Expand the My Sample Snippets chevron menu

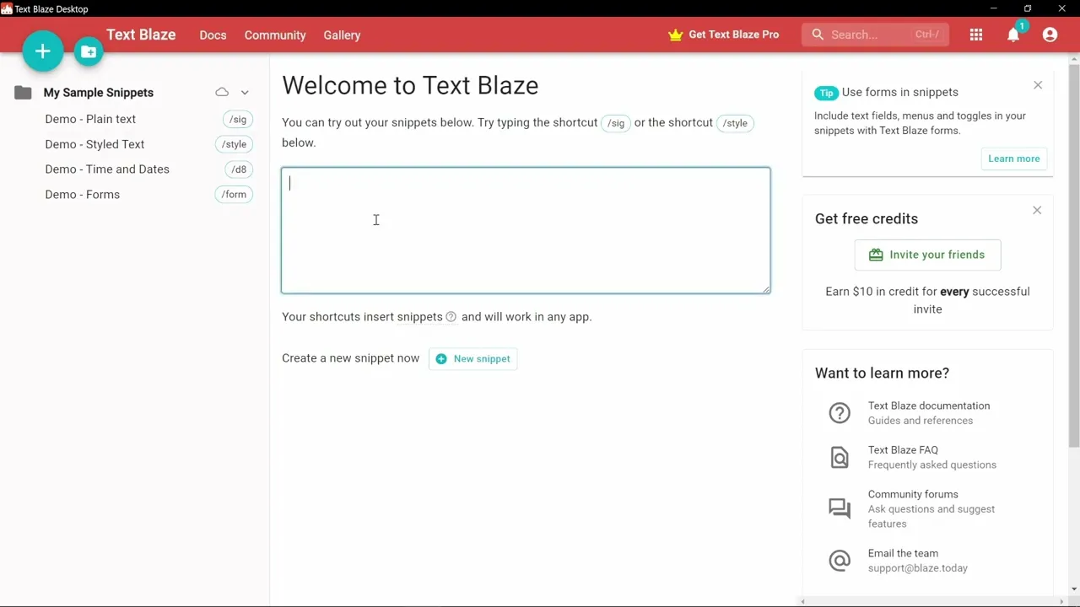[x=245, y=93]
